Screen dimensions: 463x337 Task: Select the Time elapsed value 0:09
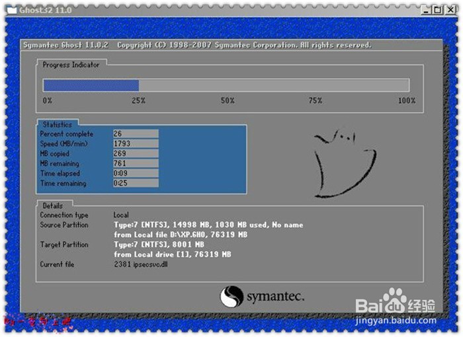[x=136, y=173]
